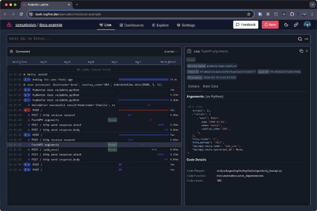Select the 'Validation successful' log row
Image resolution: width=317 pixels, height=211 pixels.
pyautogui.click(x=94, y=105)
